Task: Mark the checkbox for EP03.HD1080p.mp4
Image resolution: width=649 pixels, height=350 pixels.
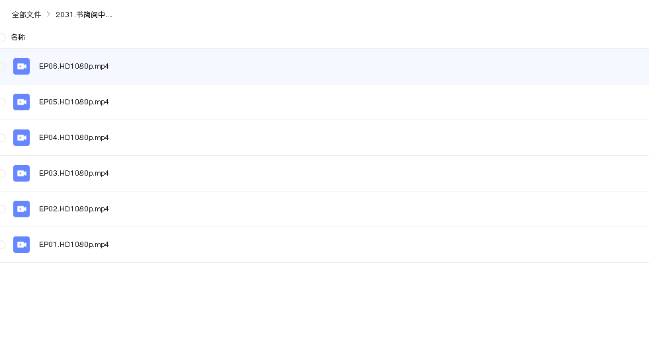Action: point(2,173)
